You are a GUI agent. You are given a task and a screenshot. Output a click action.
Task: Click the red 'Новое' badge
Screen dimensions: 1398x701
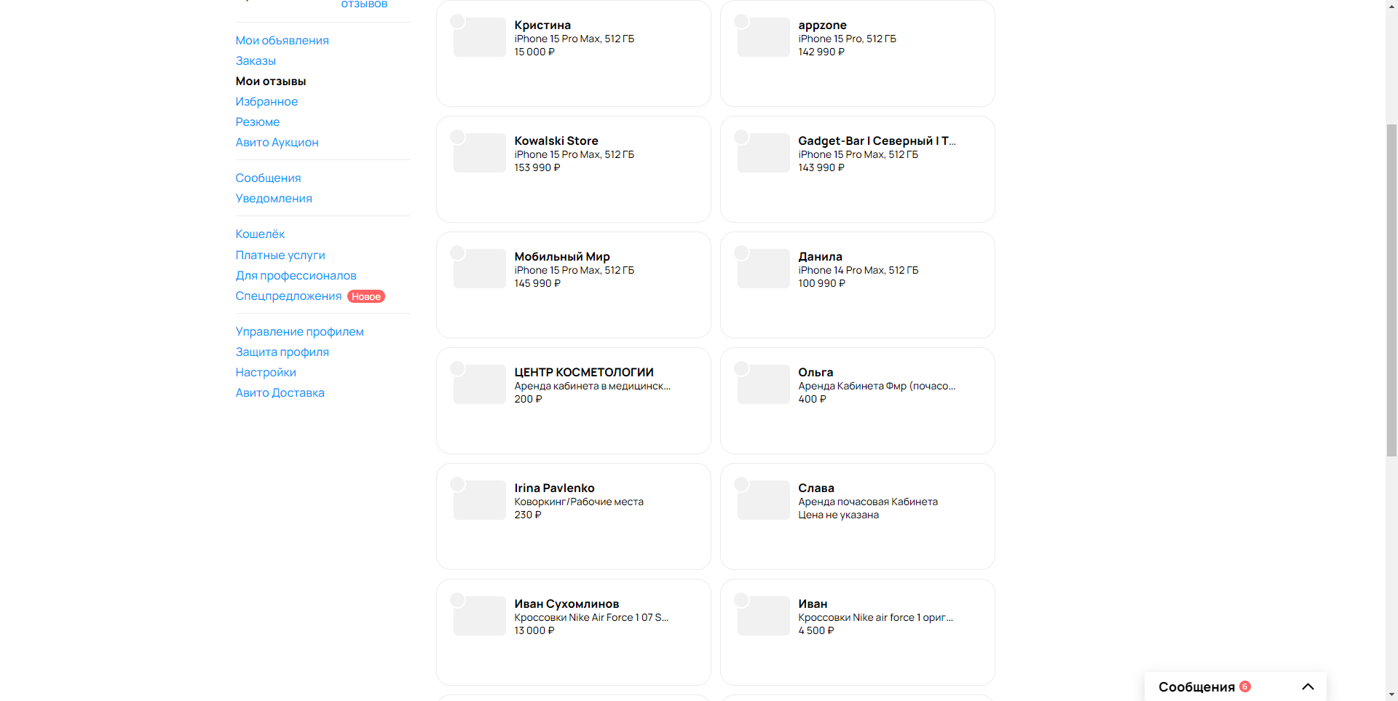click(366, 296)
